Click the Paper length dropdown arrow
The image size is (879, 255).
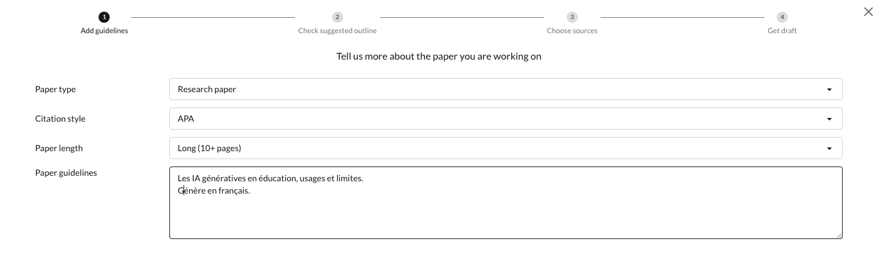[829, 149]
